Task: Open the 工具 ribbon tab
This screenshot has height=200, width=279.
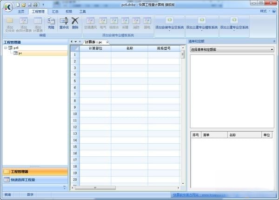Action: 82,11
